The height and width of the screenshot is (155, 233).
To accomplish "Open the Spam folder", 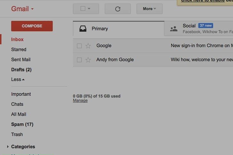I will [x=22, y=124].
